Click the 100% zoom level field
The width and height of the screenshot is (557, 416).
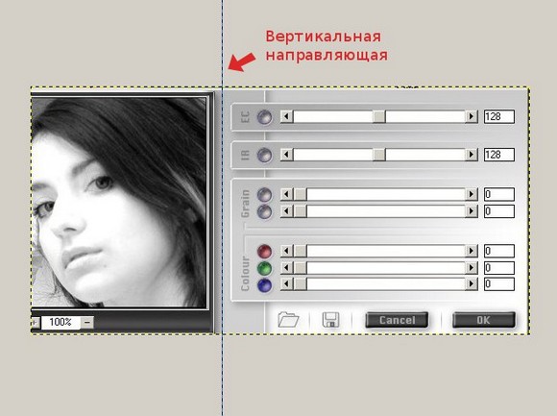(61, 323)
